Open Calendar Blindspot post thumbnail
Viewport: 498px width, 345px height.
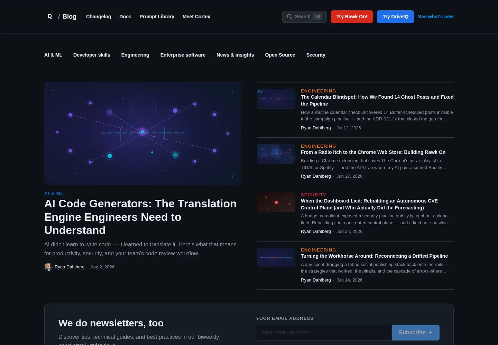point(276,99)
